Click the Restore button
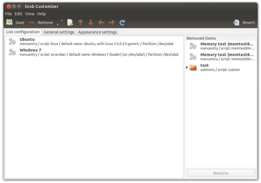 click(221, 173)
